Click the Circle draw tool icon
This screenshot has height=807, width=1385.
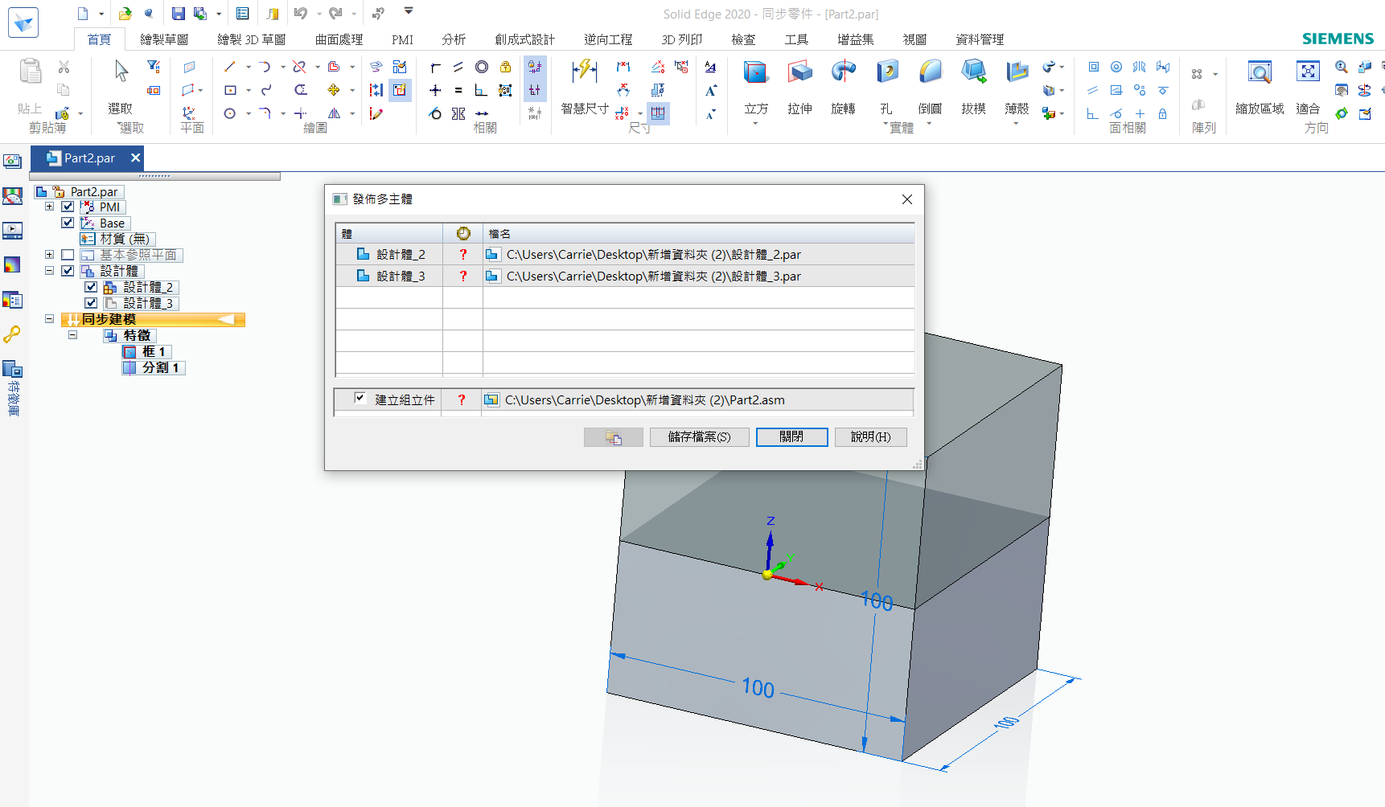[230, 113]
